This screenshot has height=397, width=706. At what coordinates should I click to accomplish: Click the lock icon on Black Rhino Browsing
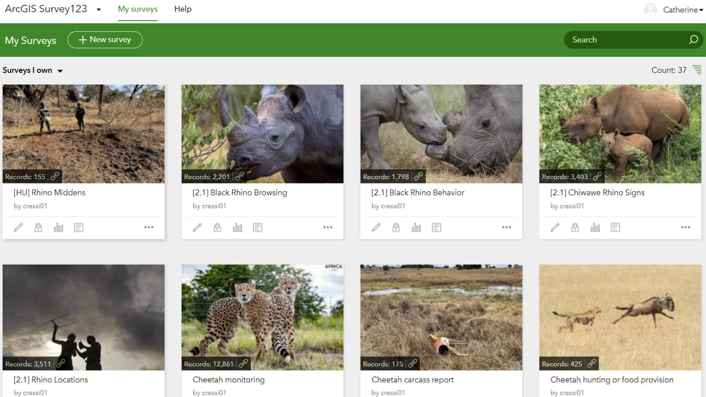pos(217,228)
